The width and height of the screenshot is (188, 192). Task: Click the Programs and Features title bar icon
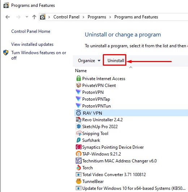(x=6, y=5)
